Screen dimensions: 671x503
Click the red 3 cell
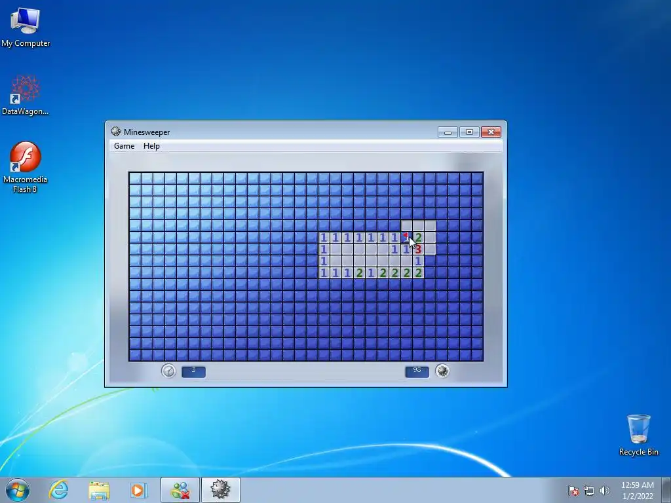point(418,250)
